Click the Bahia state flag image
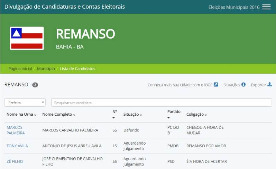276x169 pixels. coord(27,38)
